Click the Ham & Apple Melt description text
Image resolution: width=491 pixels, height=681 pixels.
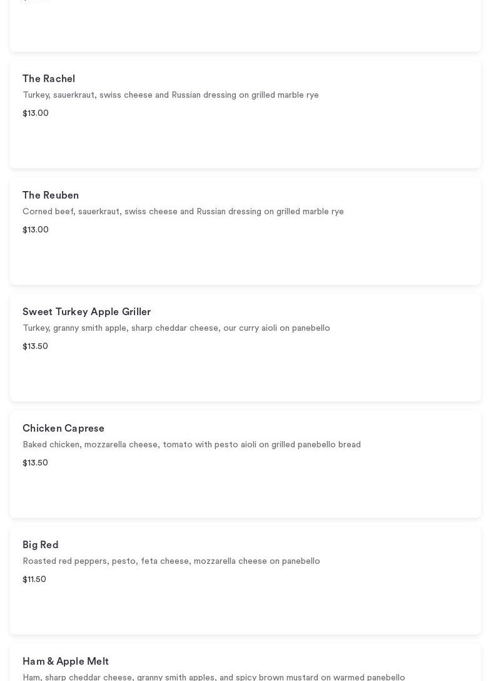click(214, 677)
